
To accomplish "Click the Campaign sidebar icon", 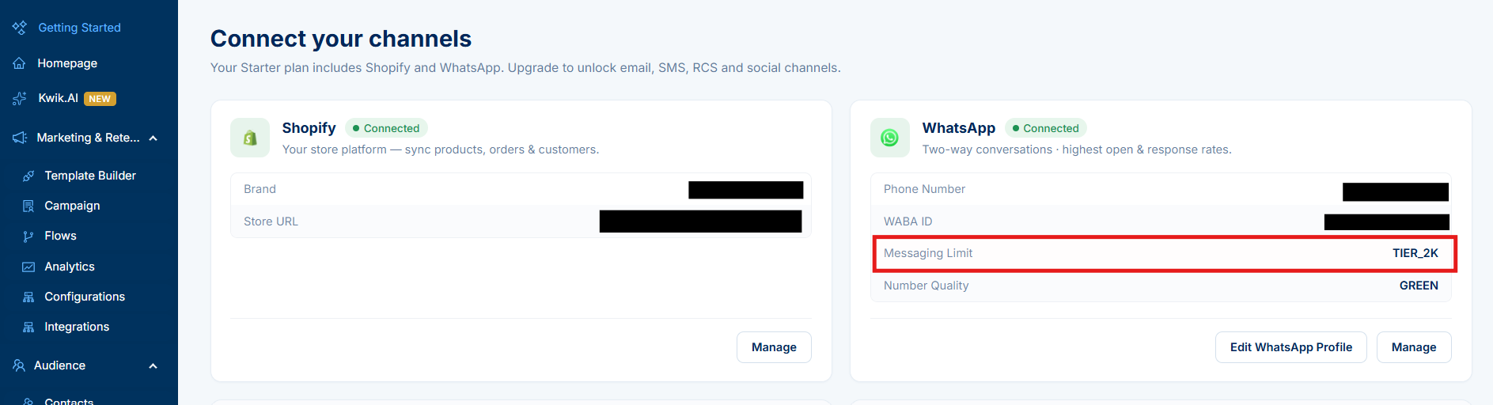I will point(28,206).
